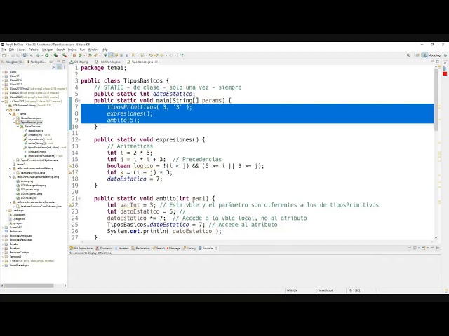Click the editor vertical scrollbar

(x=436, y=100)
